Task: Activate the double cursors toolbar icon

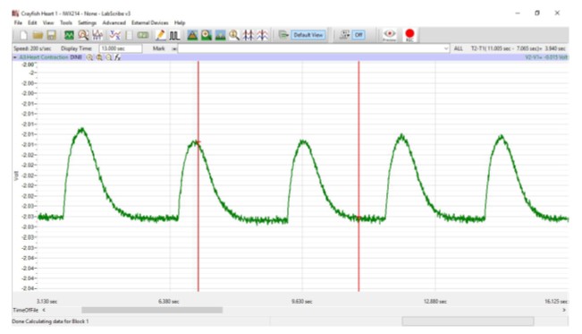Action: pos(174,35)
